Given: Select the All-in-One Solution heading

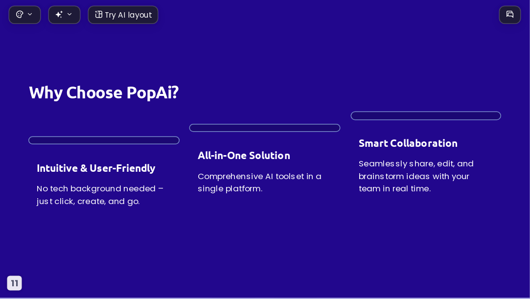Looking at the screenshot, I should click(244, 156).
